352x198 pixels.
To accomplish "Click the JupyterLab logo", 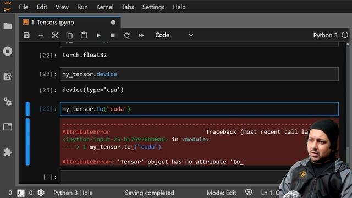I will coord(7,7).
